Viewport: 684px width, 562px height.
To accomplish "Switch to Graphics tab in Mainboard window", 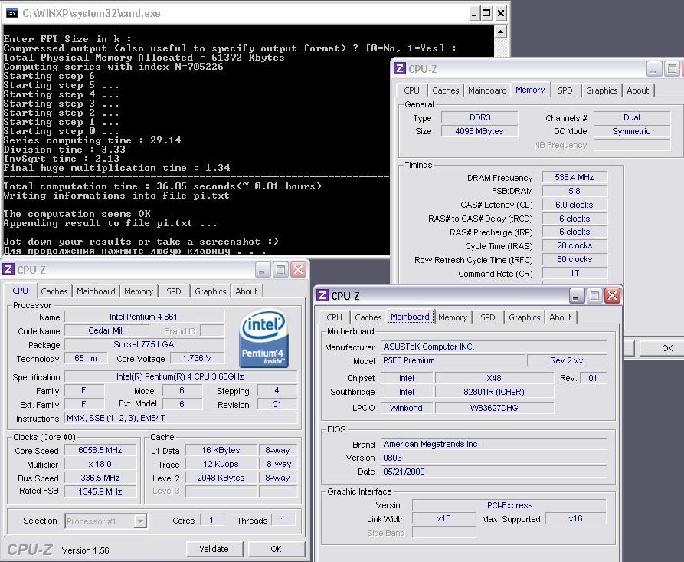I will (x=525, y=317).
